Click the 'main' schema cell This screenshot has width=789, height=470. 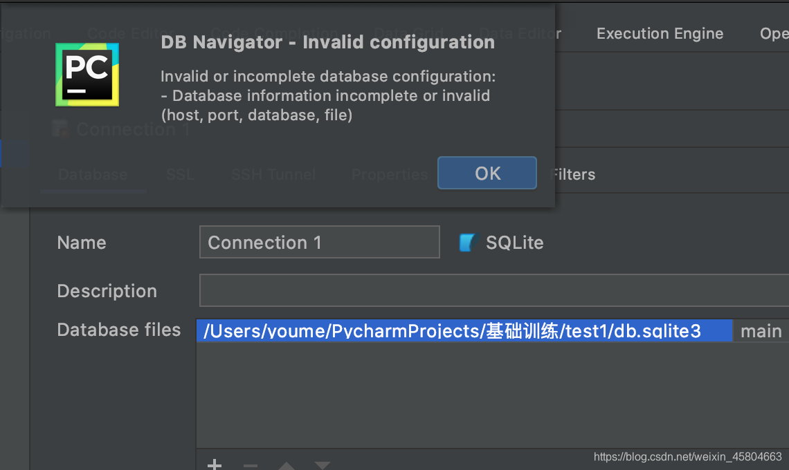pos(761,331)
